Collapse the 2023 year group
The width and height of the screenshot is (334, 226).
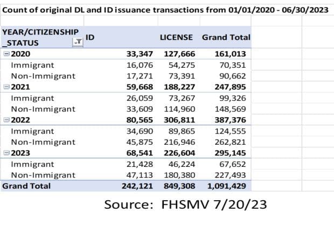6,153
